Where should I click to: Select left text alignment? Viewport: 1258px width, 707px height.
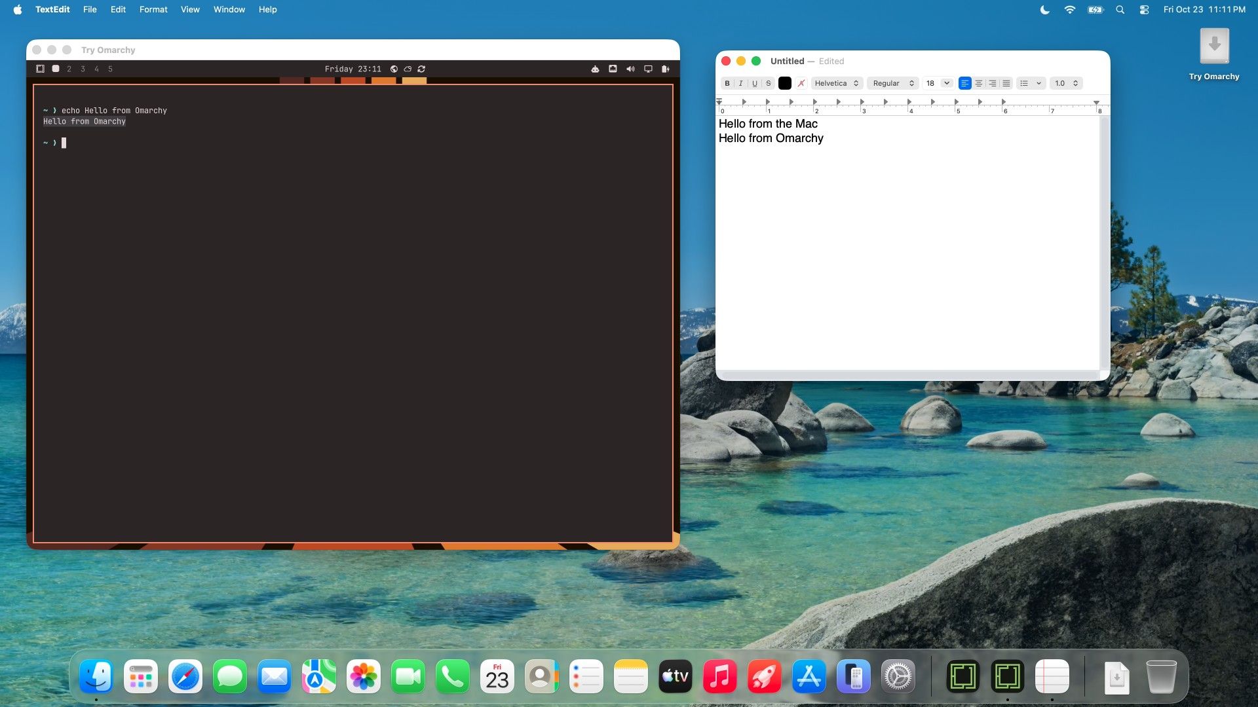[x=965, y=83]
